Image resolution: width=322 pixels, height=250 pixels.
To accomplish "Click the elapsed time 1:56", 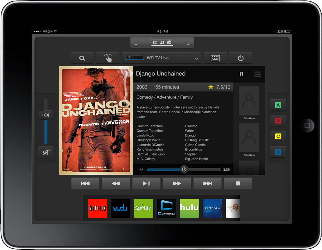I will click(x=140, y=170).
